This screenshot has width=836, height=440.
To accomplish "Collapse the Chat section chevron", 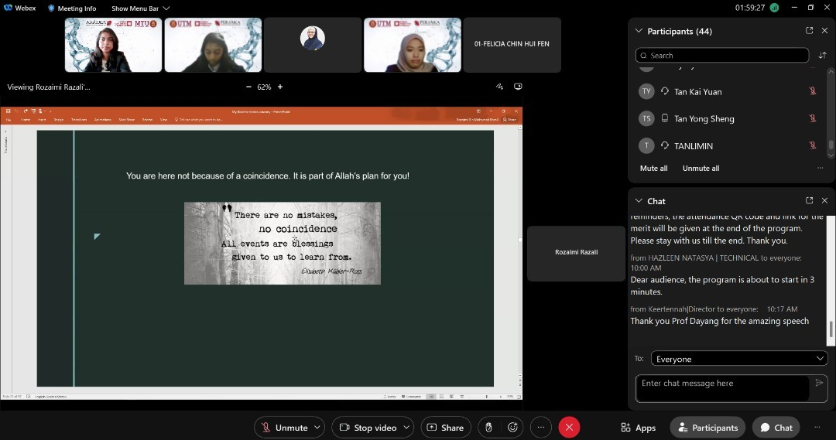I will point(639,201).
